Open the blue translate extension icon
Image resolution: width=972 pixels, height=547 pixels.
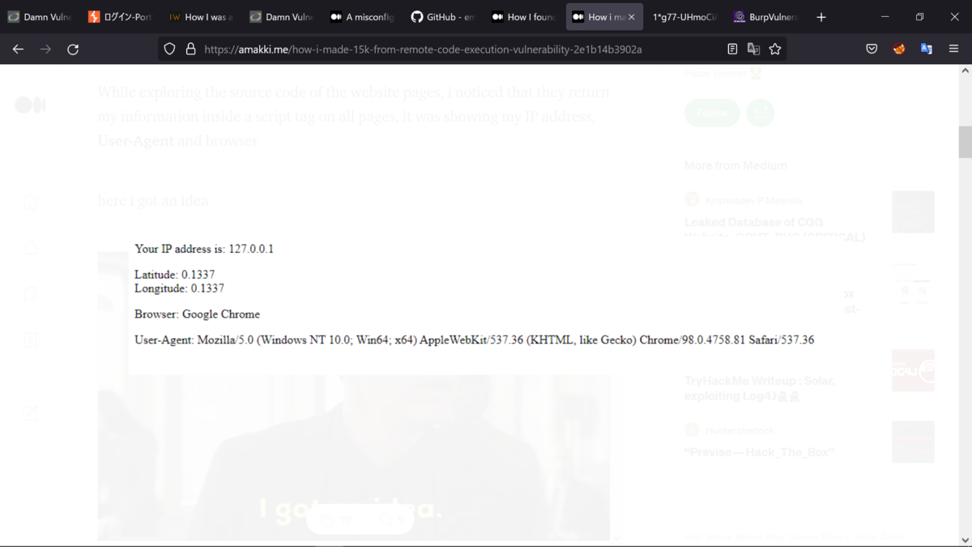coord(927,49)
